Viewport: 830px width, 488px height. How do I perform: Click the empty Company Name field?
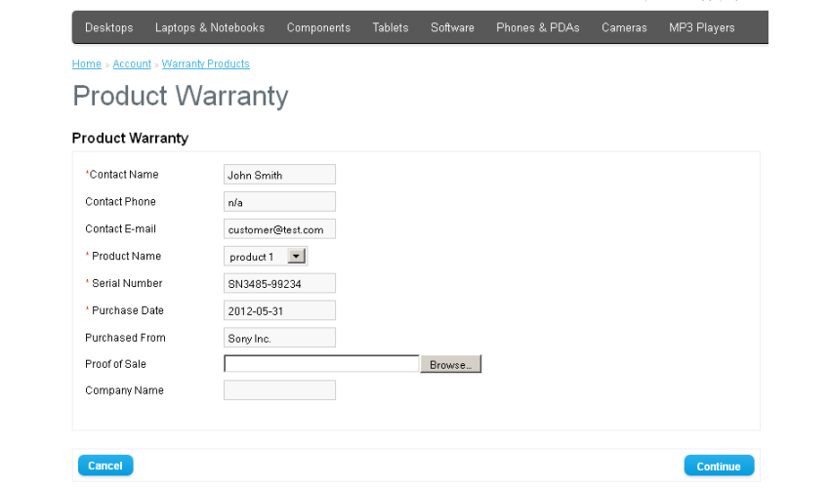click(279, 390)
